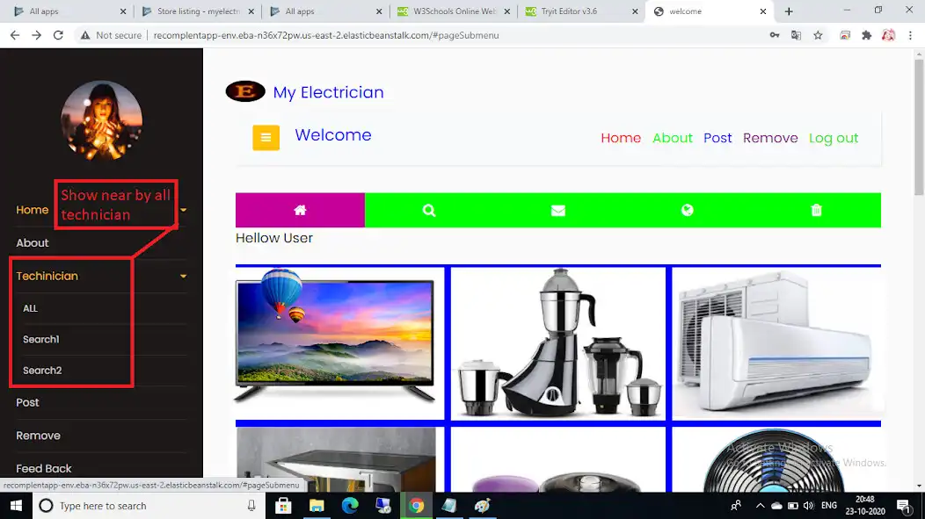This screenshot has height=519, width=925.
Task: Open a new browser tab
Action: [789, 11]
